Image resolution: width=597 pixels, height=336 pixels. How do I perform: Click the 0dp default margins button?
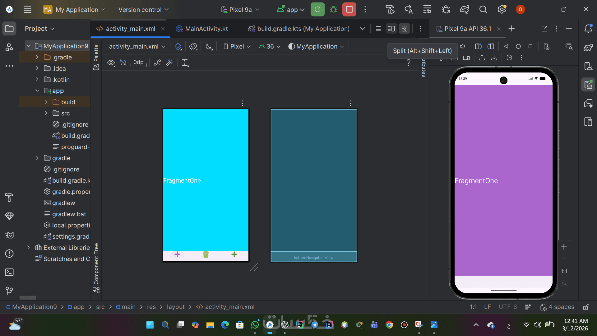(x=138, y=63)
